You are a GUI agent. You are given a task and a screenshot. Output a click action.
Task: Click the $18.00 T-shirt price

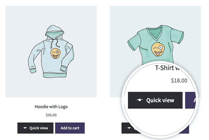pyautogui.click(x=179, y=80)
